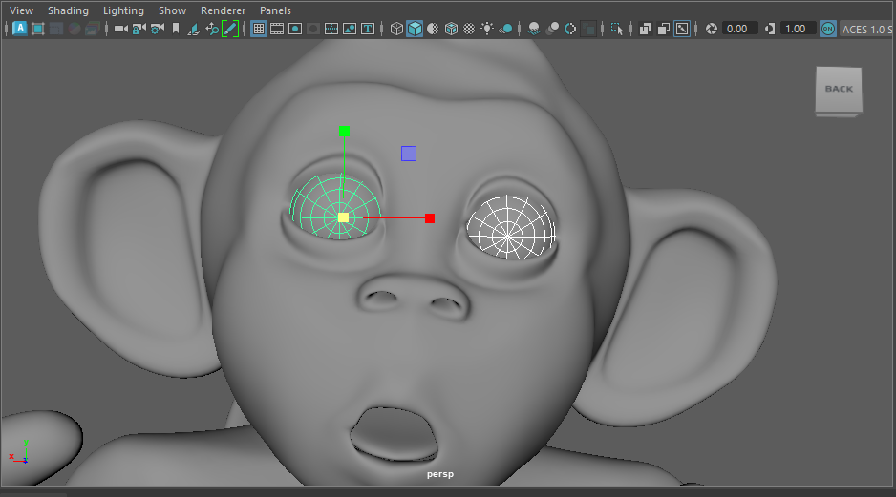Viewport: 896px width, 497px height.
Task: Toggle the View Transform ON button
Action: coord(828,29)
